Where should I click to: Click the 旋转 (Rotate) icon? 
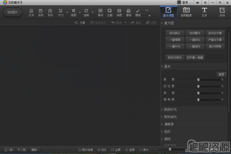[x=86, y=12]
